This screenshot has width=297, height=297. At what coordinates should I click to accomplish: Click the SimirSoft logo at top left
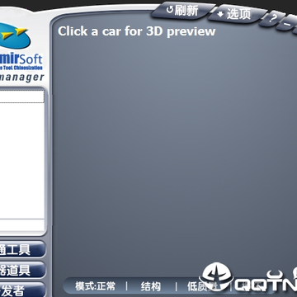coord(21,47)
